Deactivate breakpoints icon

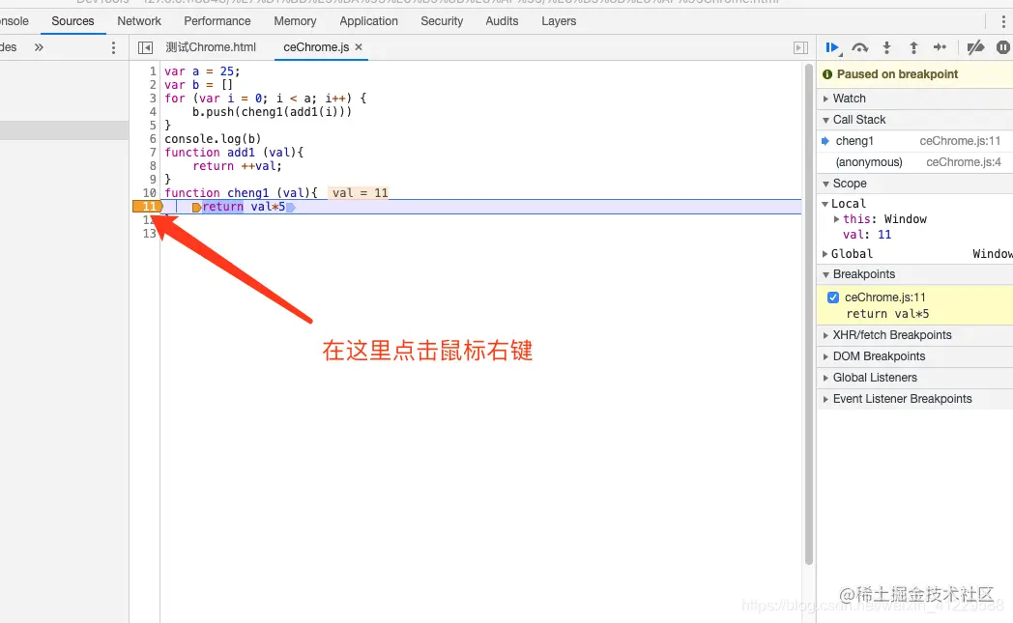click(975, 47)
